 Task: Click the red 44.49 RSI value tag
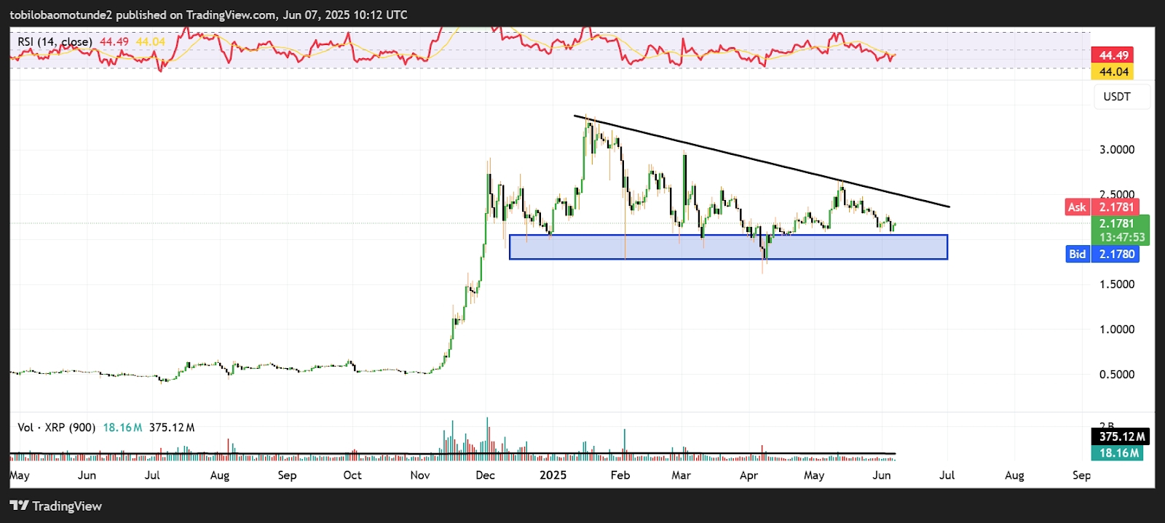[1113, 55]
